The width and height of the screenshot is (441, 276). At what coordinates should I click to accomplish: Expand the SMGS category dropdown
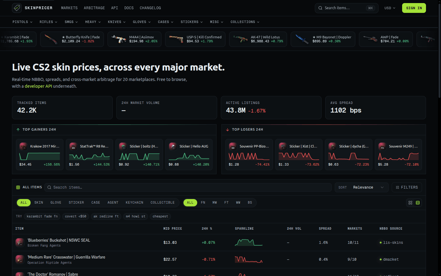(x=71, y=22)
